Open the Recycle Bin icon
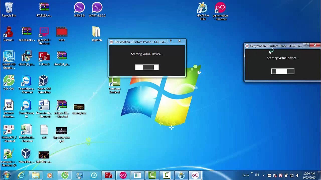The width and height of the screenshot is (321, 180). click(x=9, y=10)
